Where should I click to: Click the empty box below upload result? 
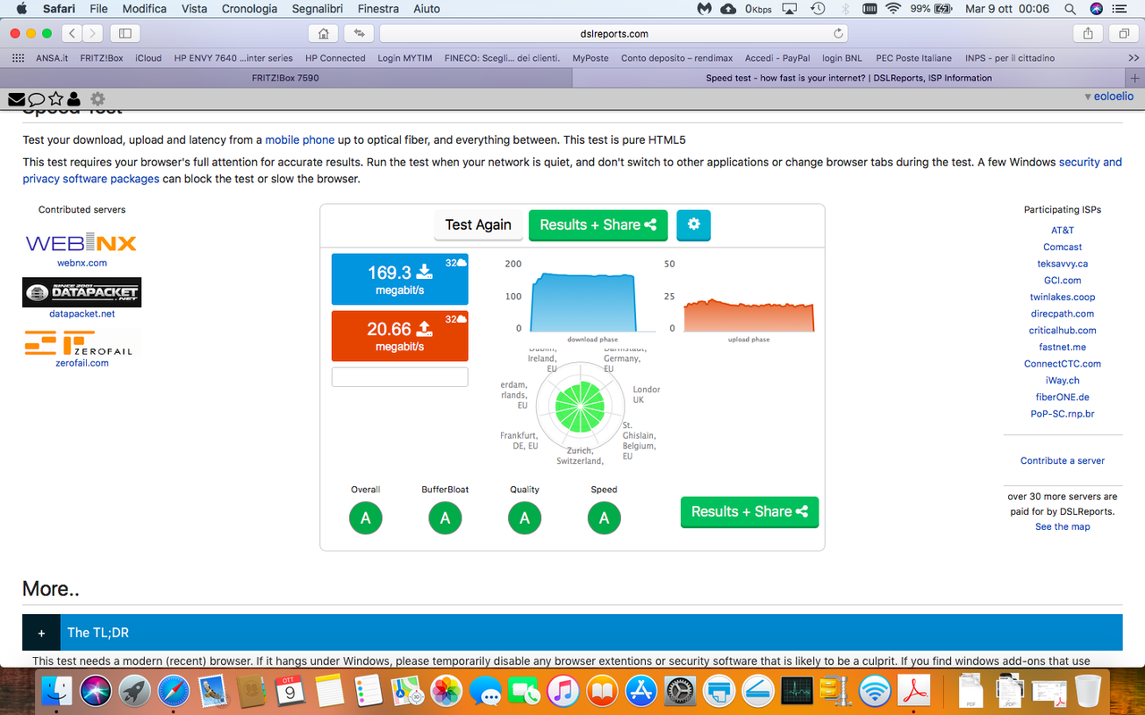tap(400, 377)
